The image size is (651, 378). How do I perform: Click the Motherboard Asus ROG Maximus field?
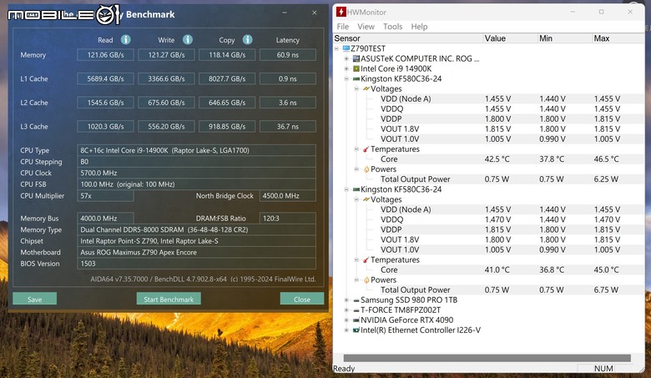[x=196, y=252]
